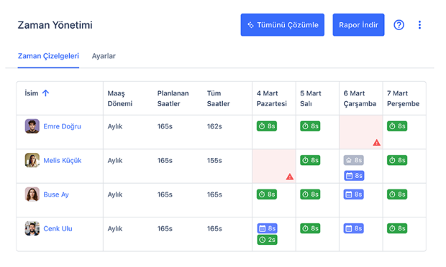Click blue calendar 8s badge in Buse Ay's row
Screen dimensions: 446x267
pos(353,195)
